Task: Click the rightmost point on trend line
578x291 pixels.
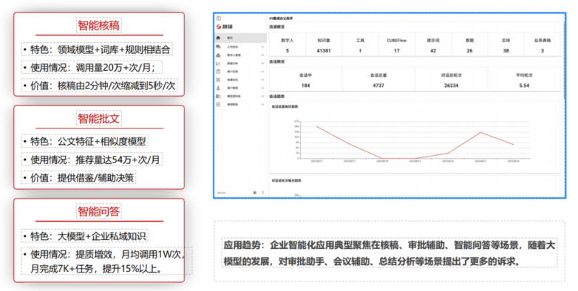Action: pos(514,145)
